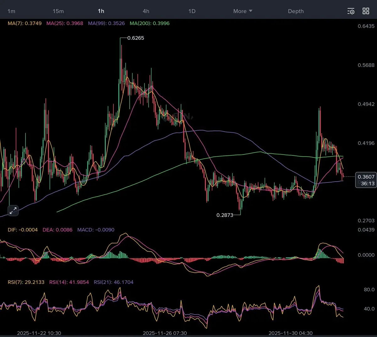Choose the 1D timeframe

[x=192, y=11]
